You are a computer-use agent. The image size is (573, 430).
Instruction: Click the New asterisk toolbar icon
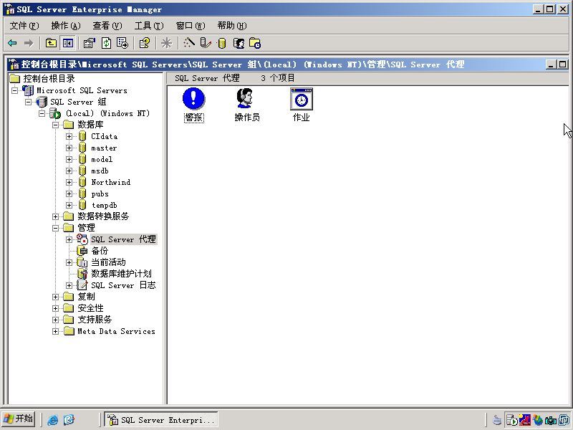(x=167, y=43)
